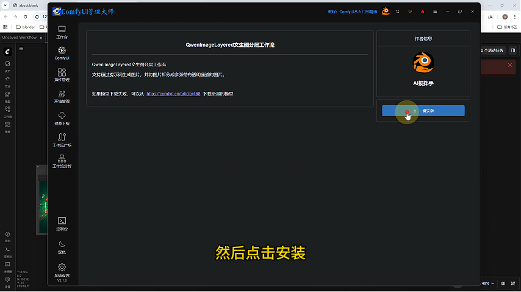
Task: Open 系统设置 system settings
Action: pos(62,270)
